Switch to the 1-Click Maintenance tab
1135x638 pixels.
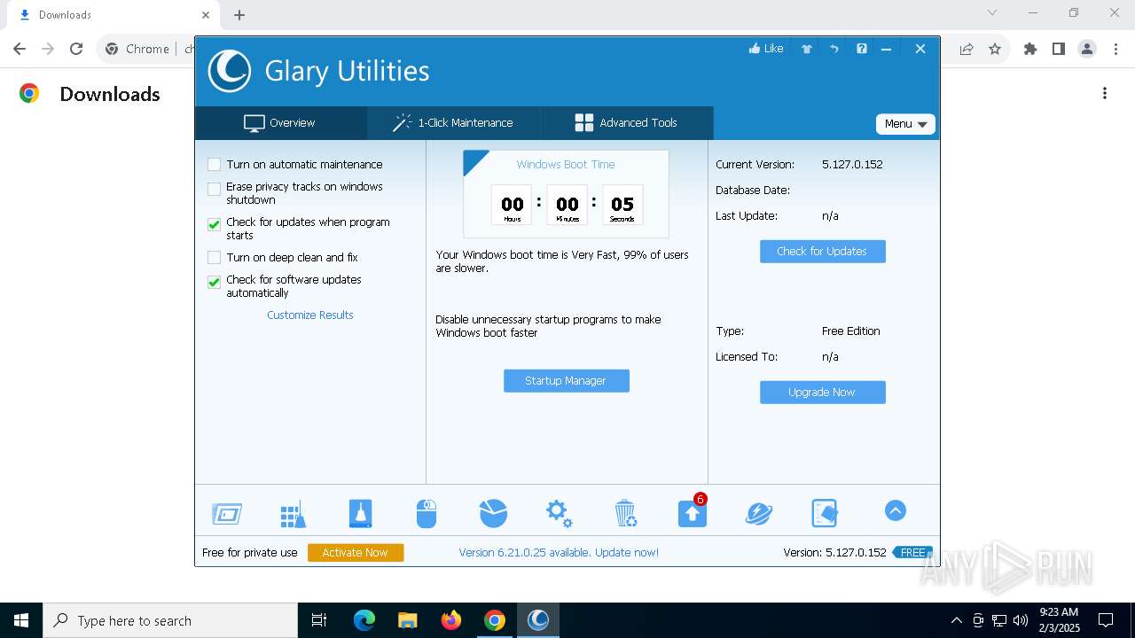pyautogui.click(x=453, y=123)
